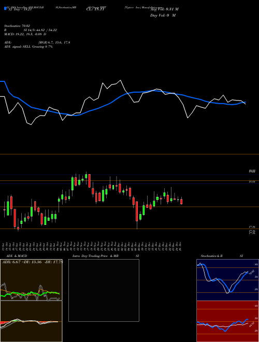
Task: Open the blue Stochastics chart panel
Action: pos(227,280)
